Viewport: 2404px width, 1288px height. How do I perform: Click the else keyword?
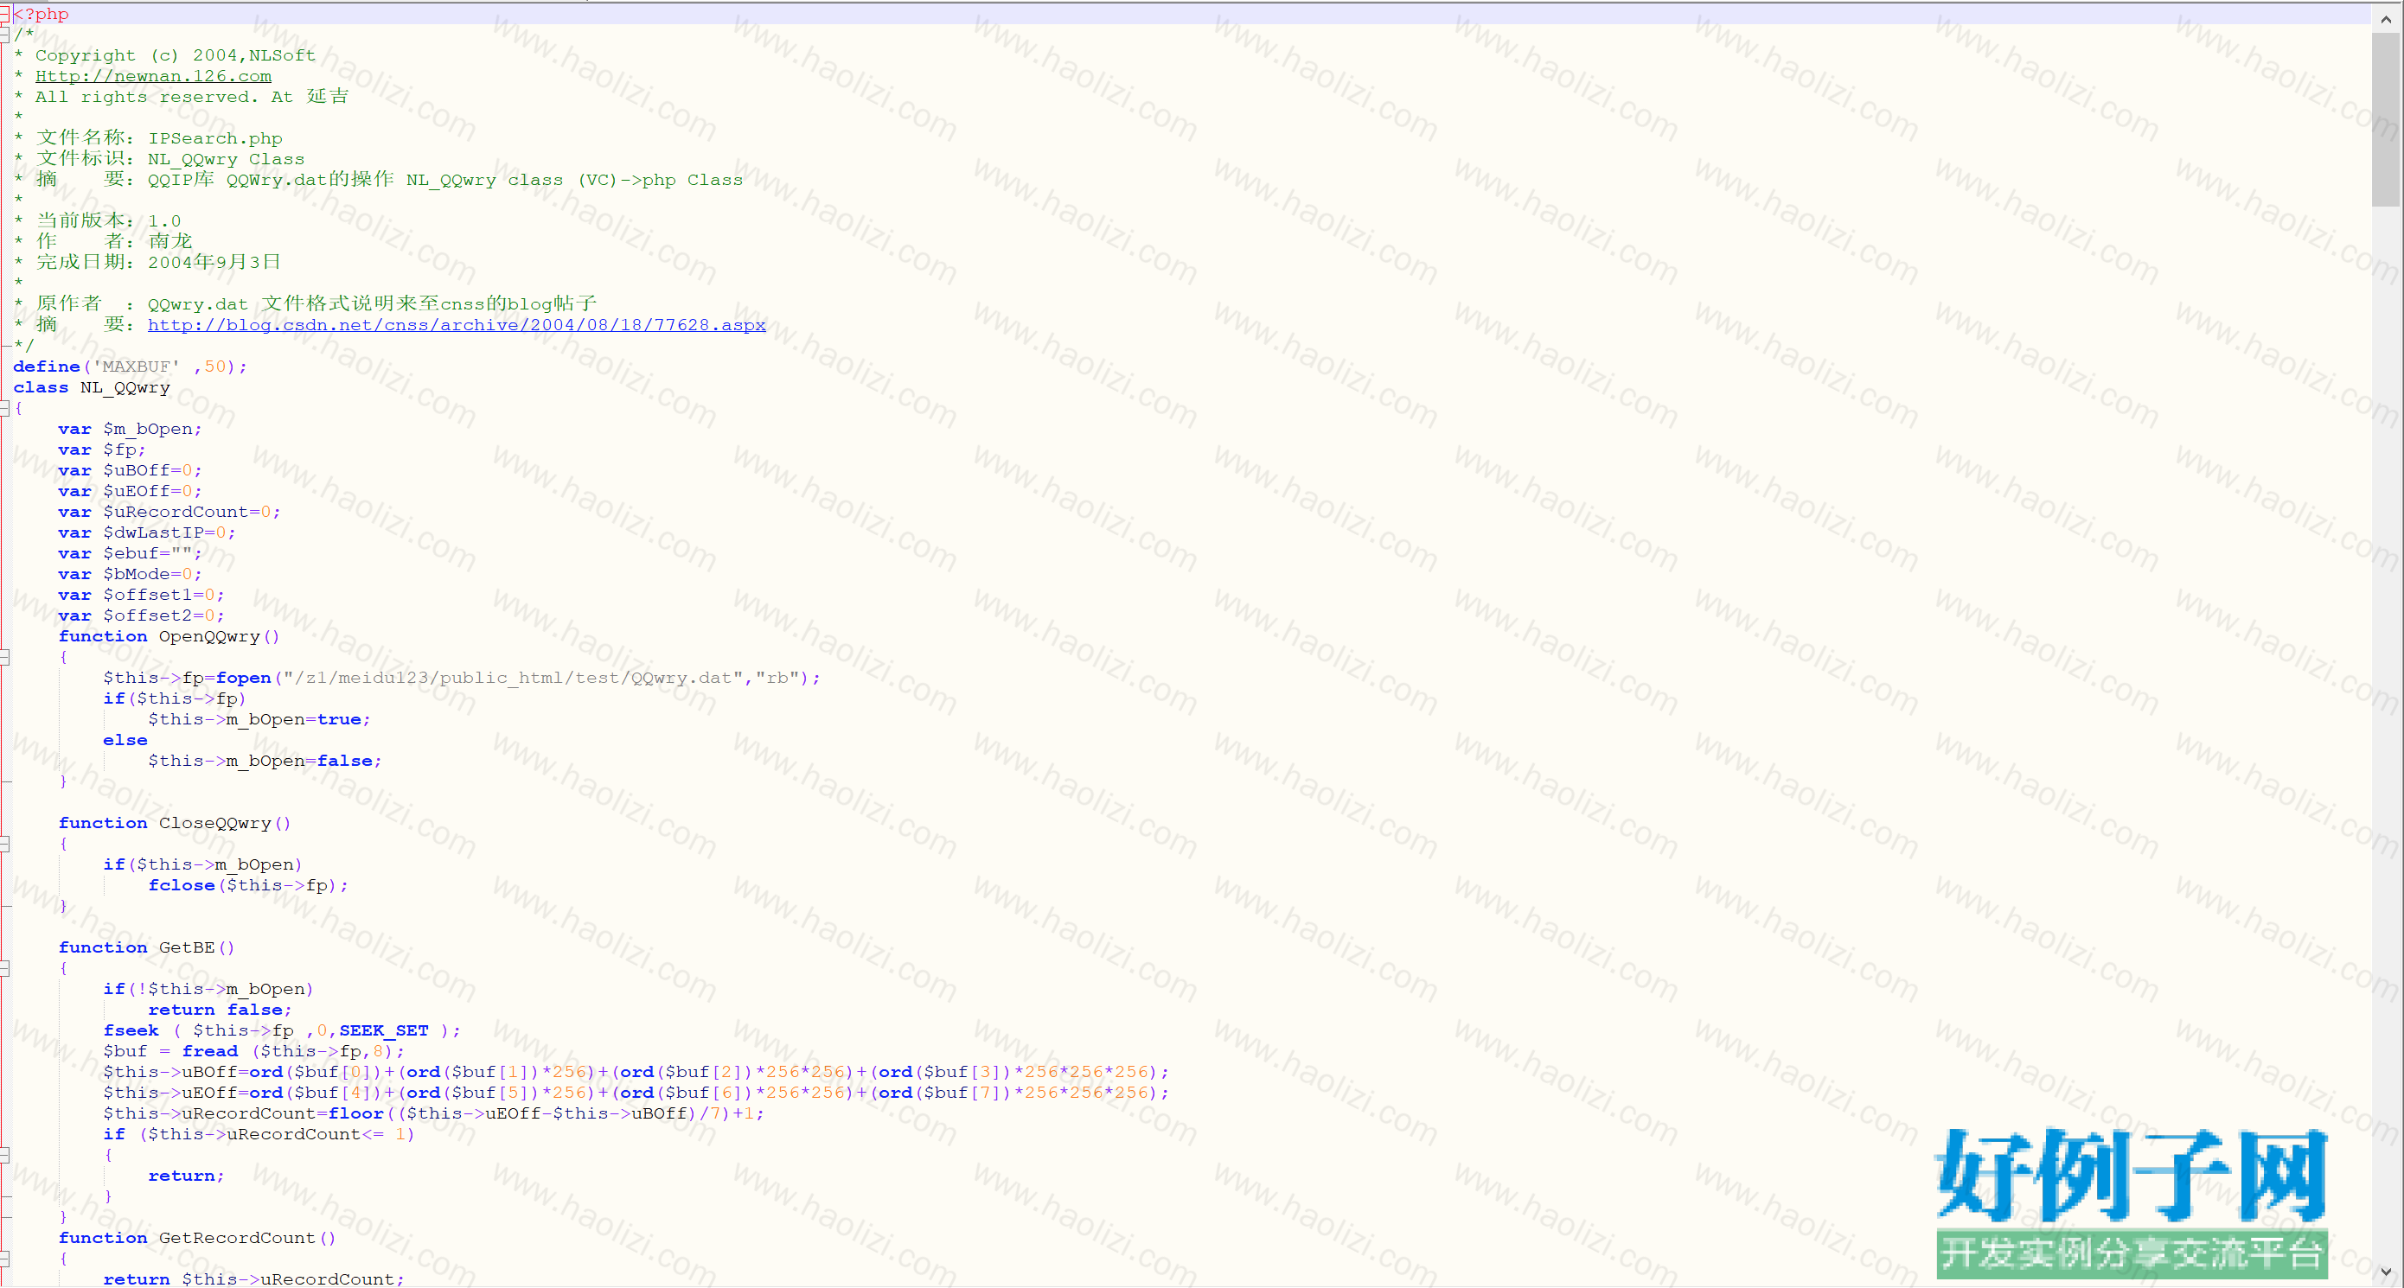125,740
